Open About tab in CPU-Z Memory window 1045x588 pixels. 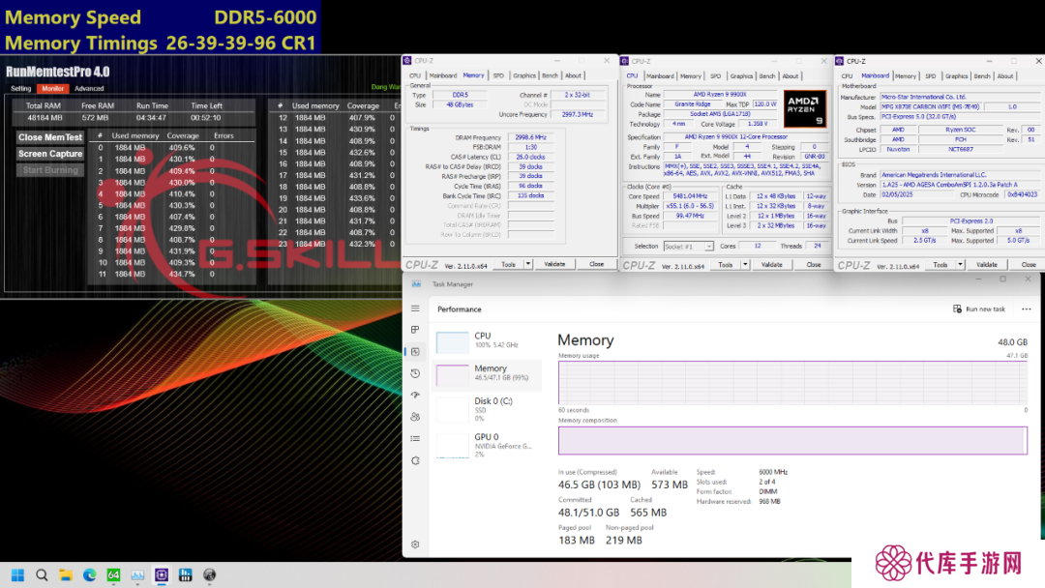(573, 75)
